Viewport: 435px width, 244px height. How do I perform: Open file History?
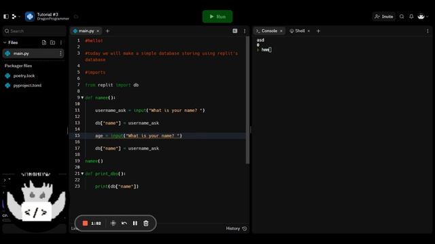pyautogui.click(x=237, y=228)
